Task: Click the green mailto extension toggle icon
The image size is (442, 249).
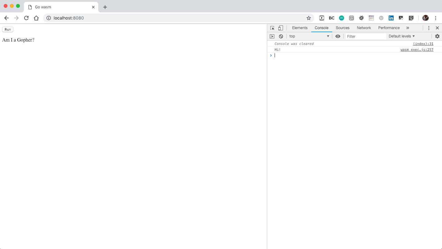Action: (x=341, y=18)
